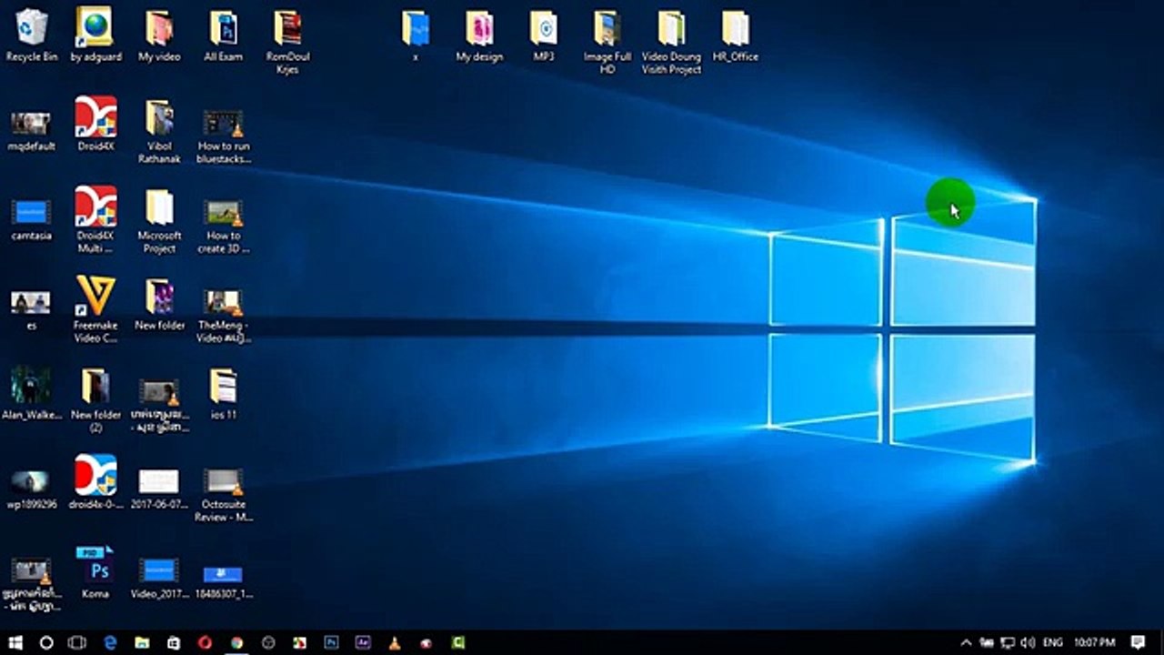Open the 'by adguard' desktop shortcut
Viewport: 1164px width, 655px height.
coord(95,35)
